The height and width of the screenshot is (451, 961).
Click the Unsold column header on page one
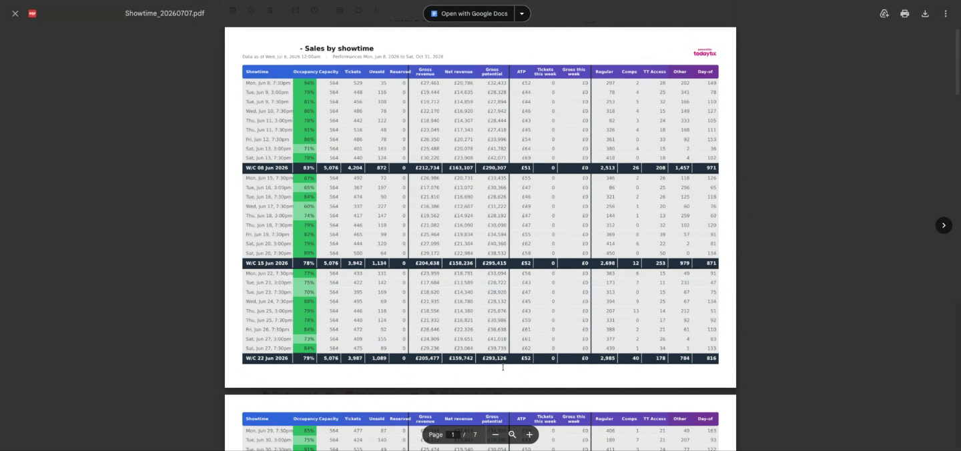[x=376, y=72]
